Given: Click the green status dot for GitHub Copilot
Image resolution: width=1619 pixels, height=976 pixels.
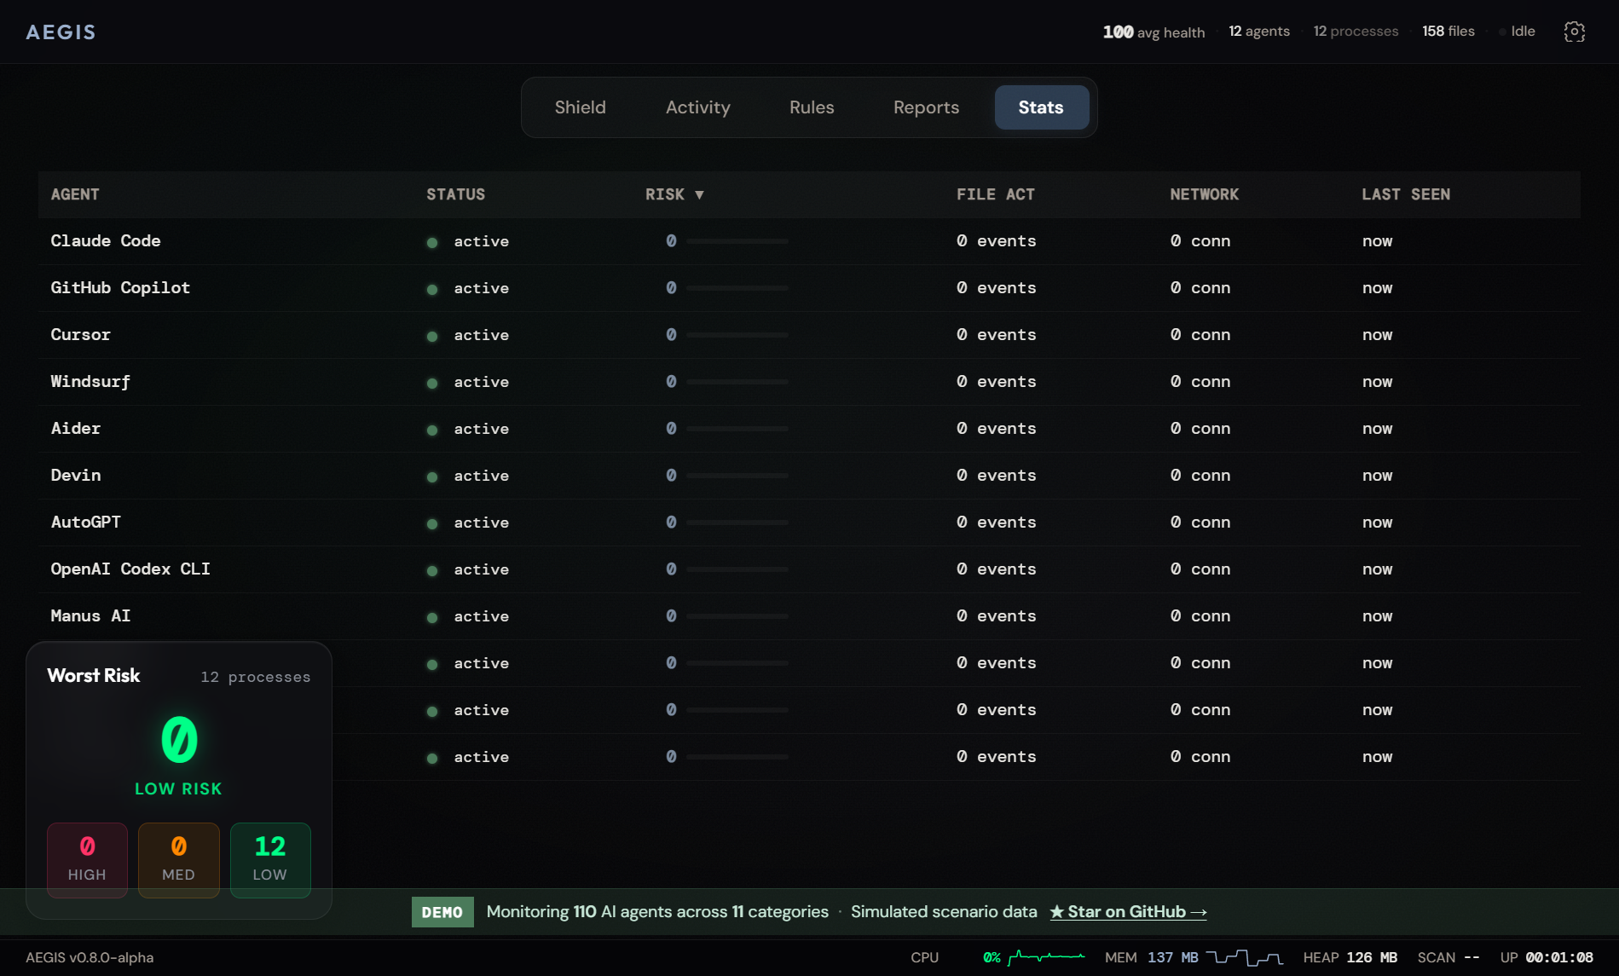Looking at the screenshot, I should point(432,290).
